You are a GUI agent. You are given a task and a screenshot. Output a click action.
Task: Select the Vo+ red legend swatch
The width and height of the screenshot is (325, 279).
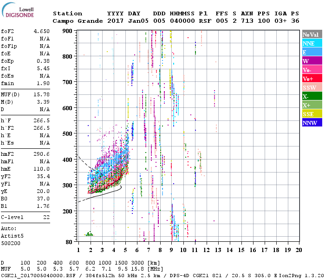pyautogui.click(x=312, y=79)
